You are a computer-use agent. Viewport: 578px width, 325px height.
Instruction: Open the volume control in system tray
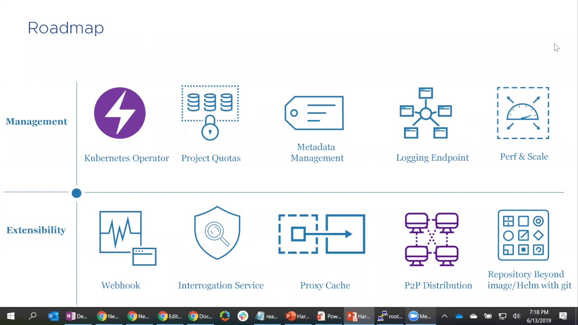point(517,316)
